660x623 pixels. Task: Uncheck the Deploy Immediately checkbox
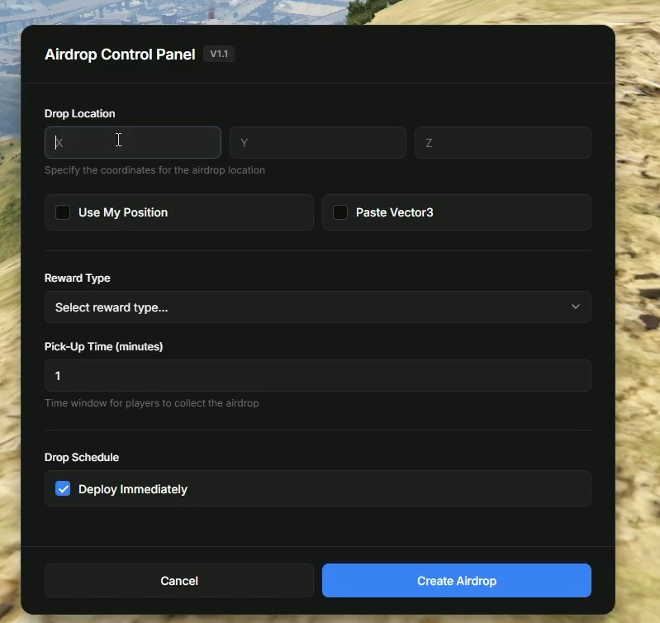(x=63, y=488)
